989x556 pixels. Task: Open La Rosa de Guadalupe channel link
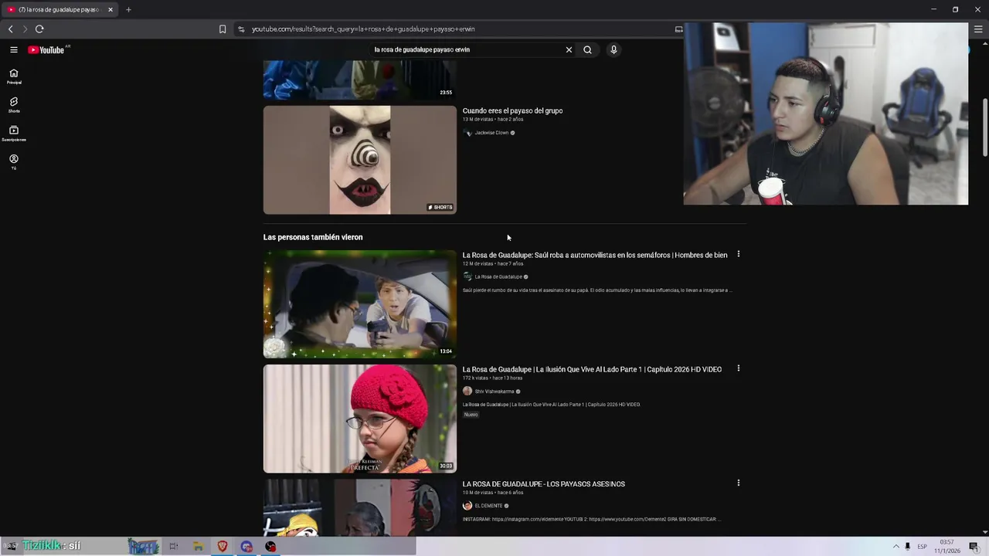tap(498, 276)
